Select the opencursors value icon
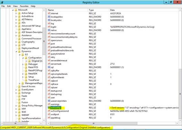The width and height of the screenshot is (182, 130). [49, 40]
